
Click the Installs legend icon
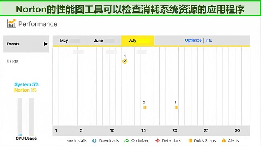click(70, 141)
